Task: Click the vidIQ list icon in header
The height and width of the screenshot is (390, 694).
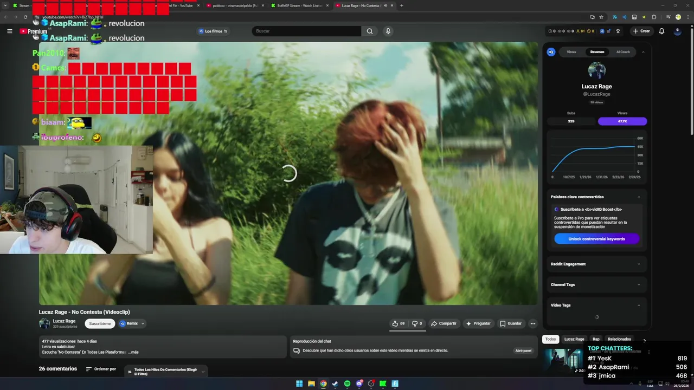Action: pos(608,31)
